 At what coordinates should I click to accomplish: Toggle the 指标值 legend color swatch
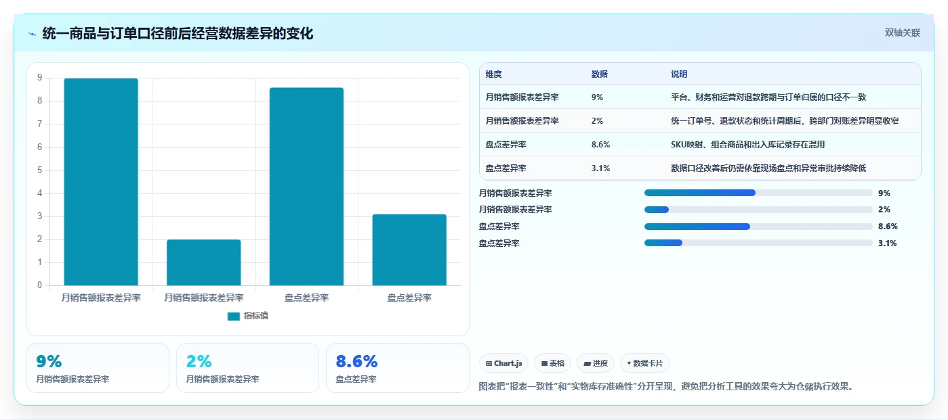click(x=234, y=316)
